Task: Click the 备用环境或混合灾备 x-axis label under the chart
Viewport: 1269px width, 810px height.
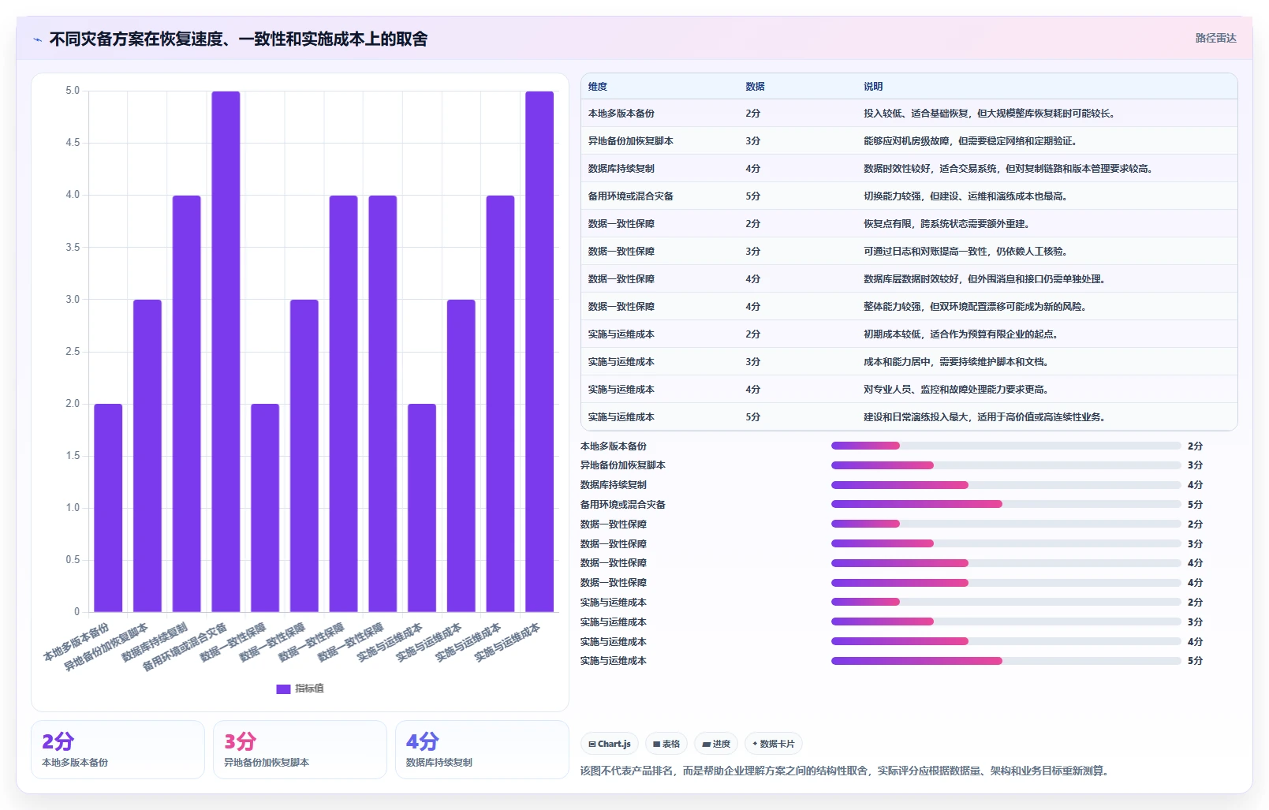Action: tap(185, 647)
